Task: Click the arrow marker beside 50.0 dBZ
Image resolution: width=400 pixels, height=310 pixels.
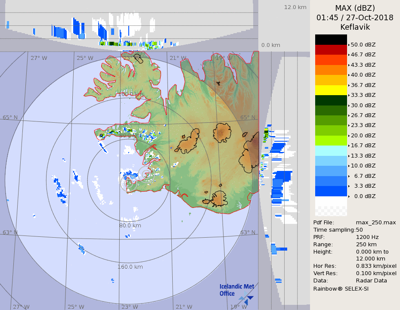Action: click(349, 45)
